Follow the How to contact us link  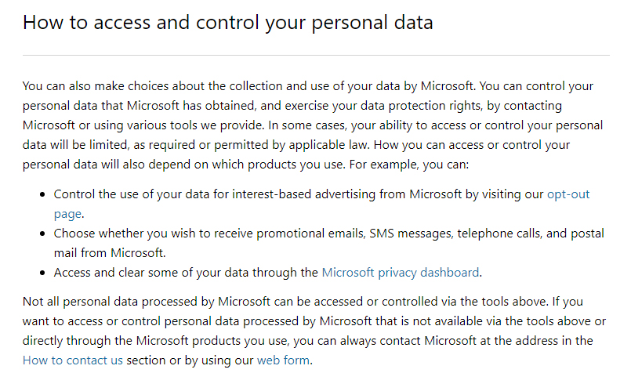72,360
